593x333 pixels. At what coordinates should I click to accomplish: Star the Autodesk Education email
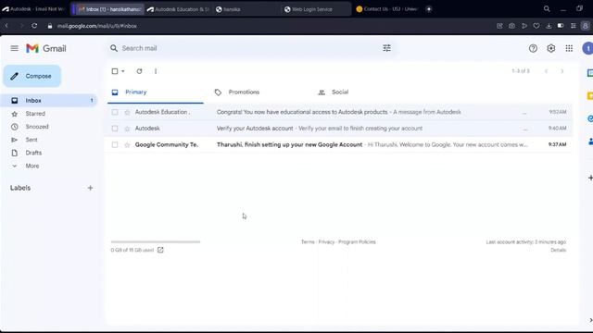[128, 112]
